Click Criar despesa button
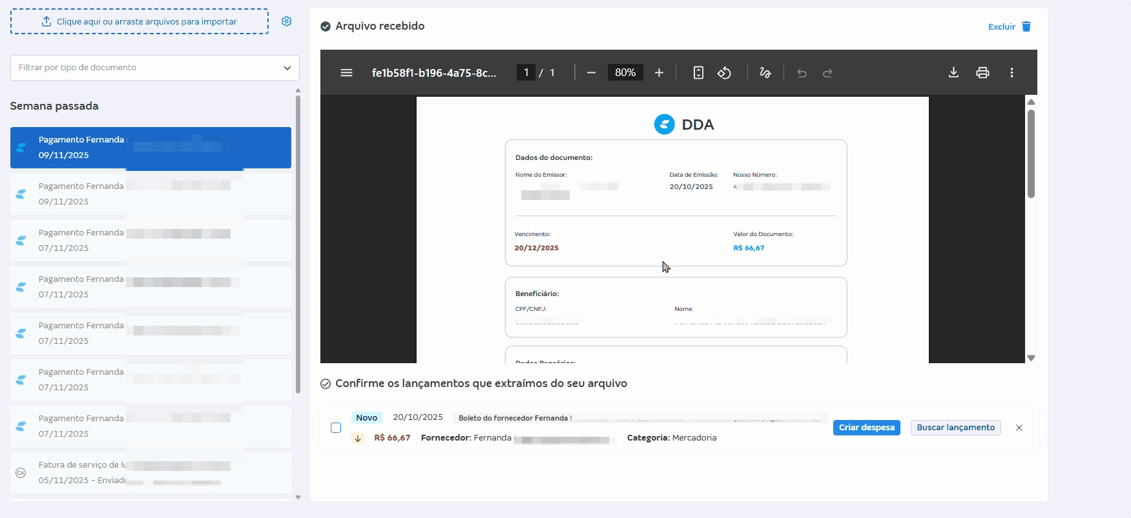Image resolution: width=1131 pixels, height=518 pixels. 867,428
